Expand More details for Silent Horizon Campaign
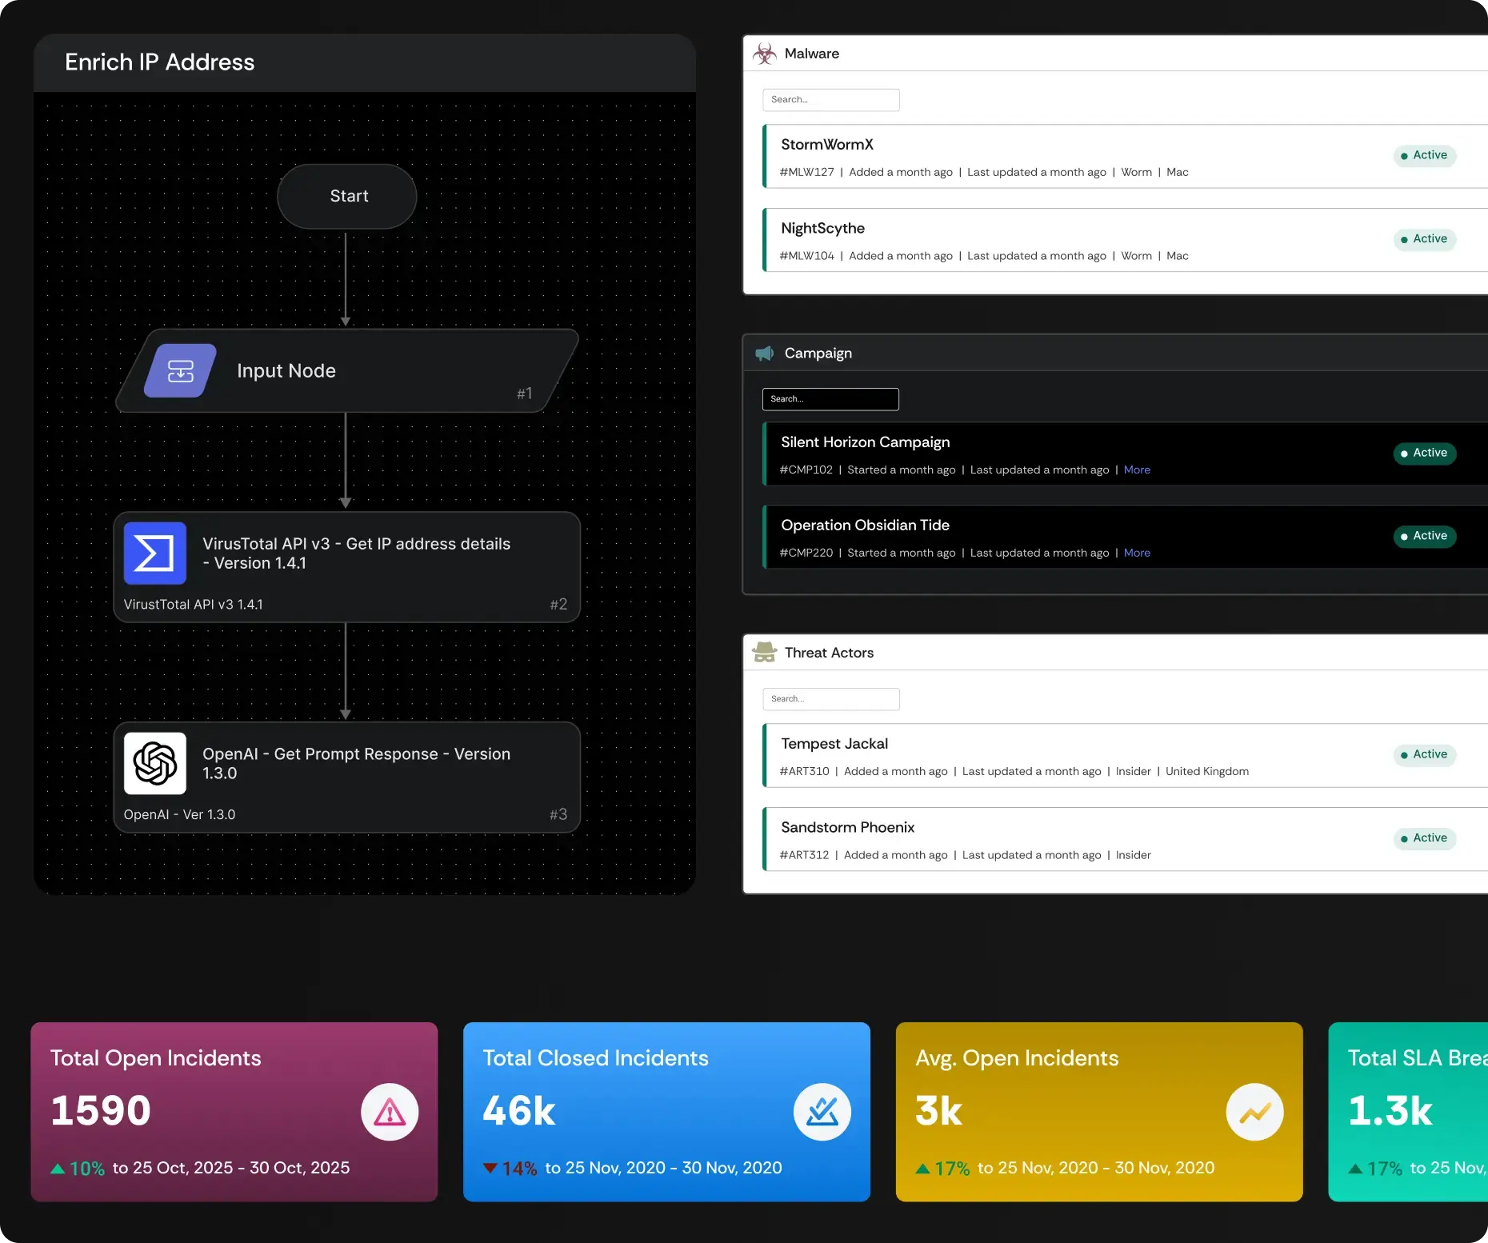 [1136, 470]
